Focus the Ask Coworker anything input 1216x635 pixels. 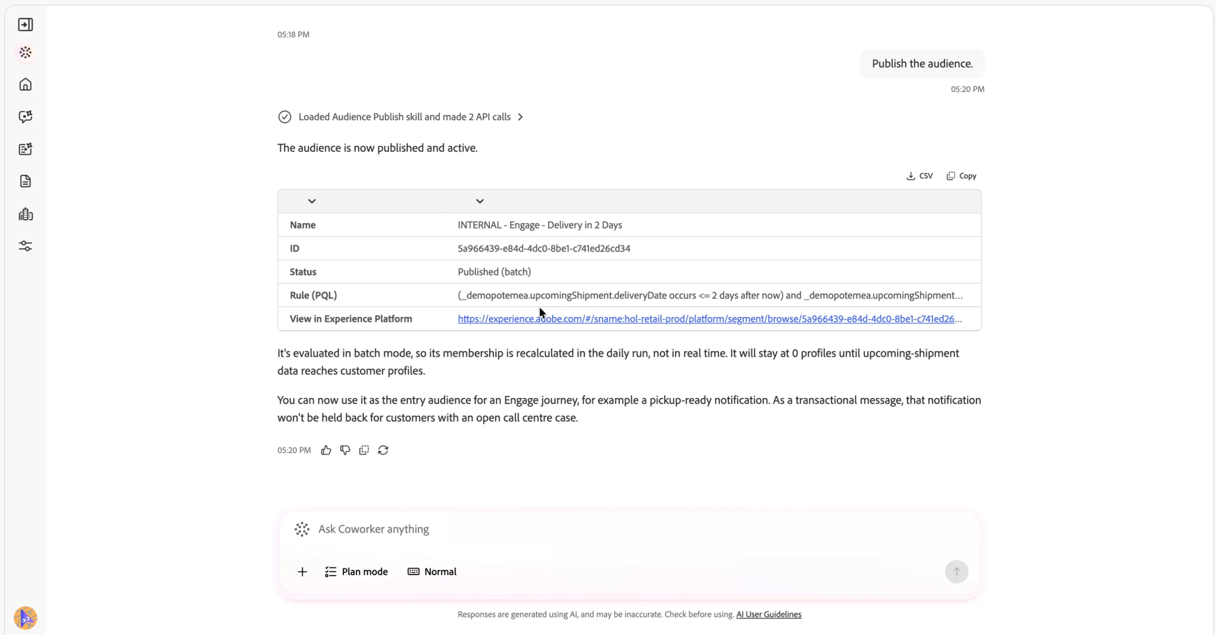point(629,529)
